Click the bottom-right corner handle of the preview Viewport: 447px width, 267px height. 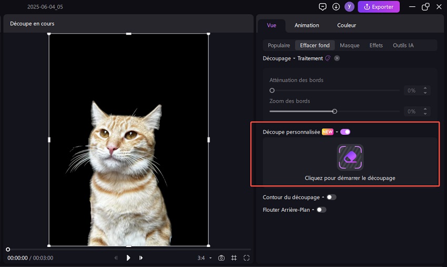pyautogui.click(x=208, y=245)
